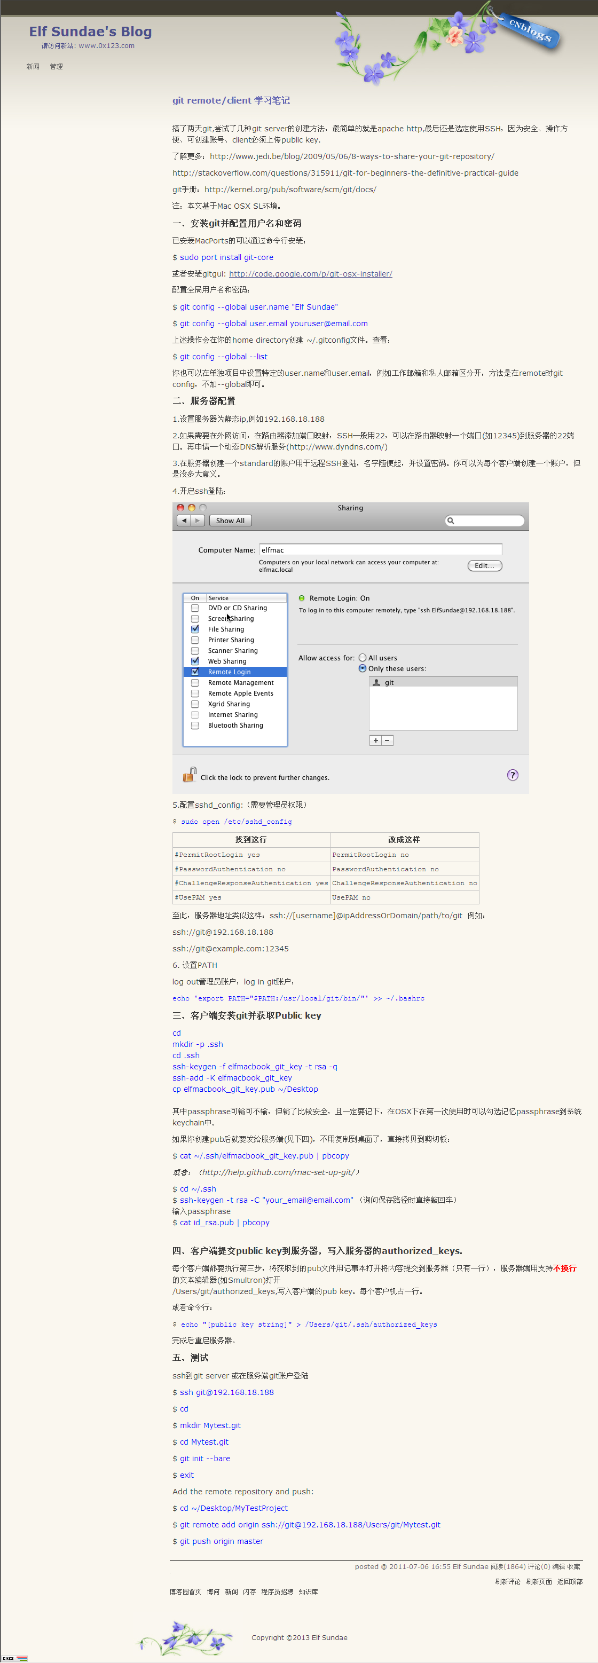Image resolution: width=598 pixels, height=1663 pixels.
Task: Open the git-osx-installer Google Code link
Action: 311,274
